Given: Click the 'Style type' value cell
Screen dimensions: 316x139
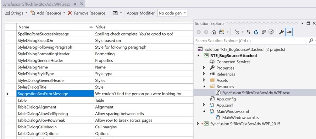Looking at the screenshot, I should (x=144, y=74).
